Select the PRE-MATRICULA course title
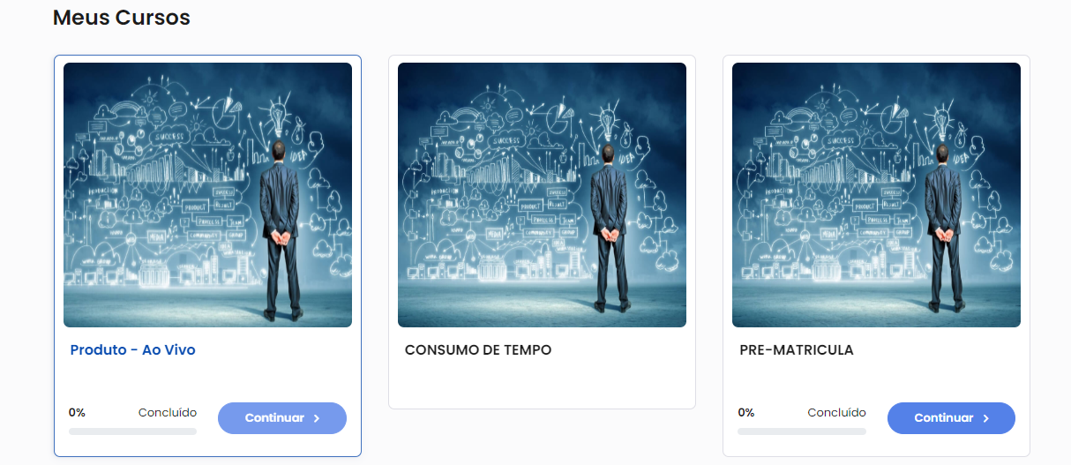 pyautogui.click(x=797, y=350)
